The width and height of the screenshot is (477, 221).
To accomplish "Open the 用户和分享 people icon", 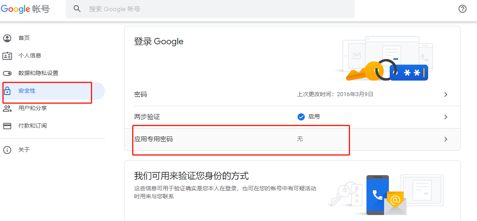I will pos(7,108).
